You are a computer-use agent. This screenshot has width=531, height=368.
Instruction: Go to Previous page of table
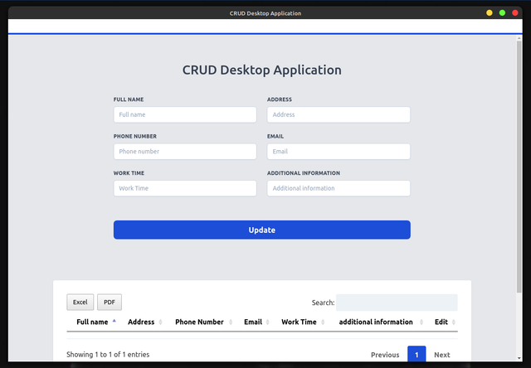(385, 355)
